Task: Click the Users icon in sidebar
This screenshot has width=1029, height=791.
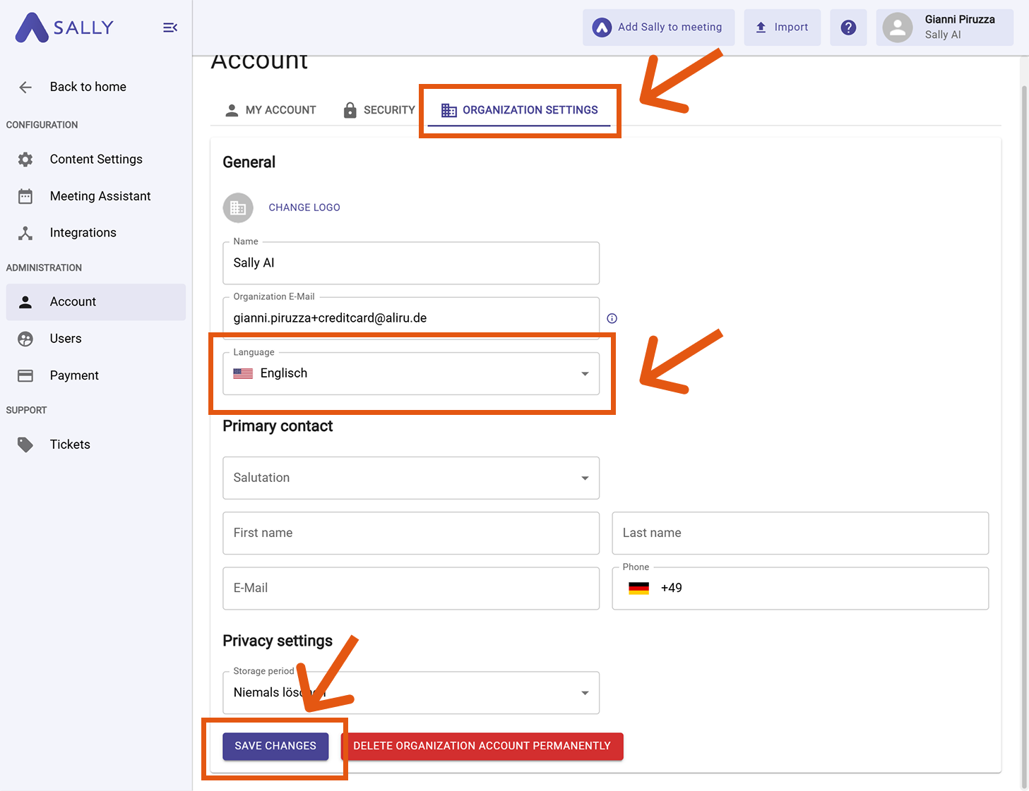Action: 25,339
